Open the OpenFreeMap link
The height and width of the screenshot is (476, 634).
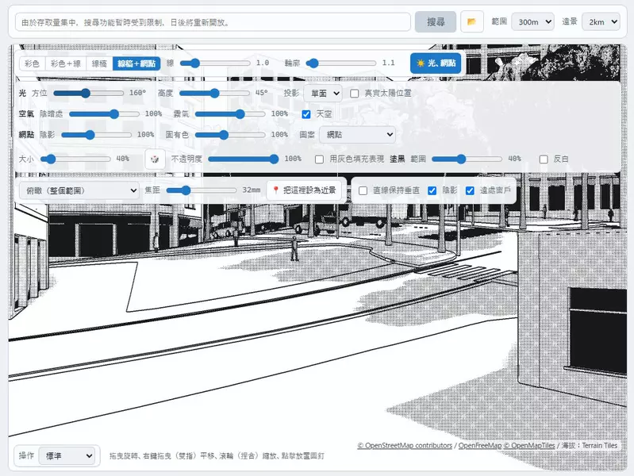(480, 445)
